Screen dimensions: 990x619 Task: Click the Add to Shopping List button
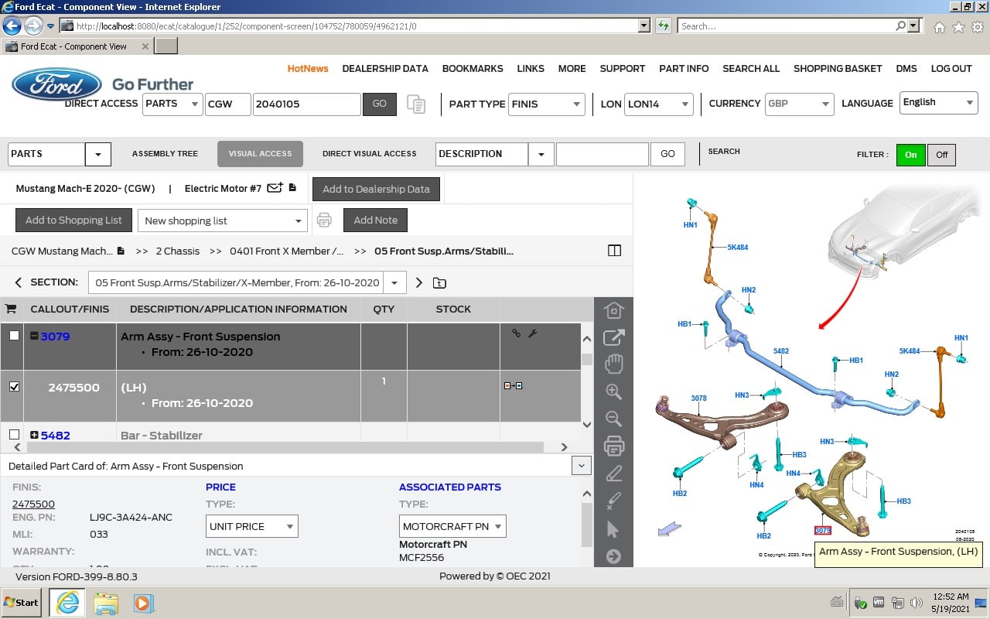pos(73,221)
